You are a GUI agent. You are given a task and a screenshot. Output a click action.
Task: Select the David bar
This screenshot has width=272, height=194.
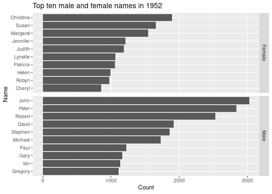coord(108,124)
